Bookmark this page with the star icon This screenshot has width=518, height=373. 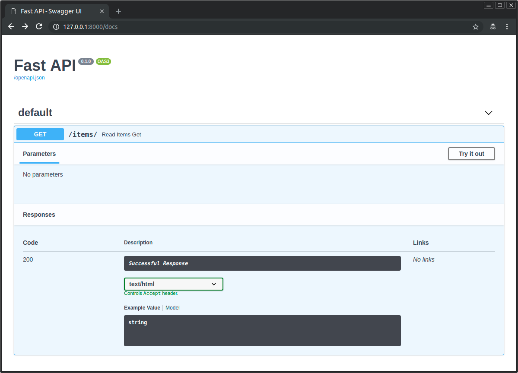pos(476,27)
